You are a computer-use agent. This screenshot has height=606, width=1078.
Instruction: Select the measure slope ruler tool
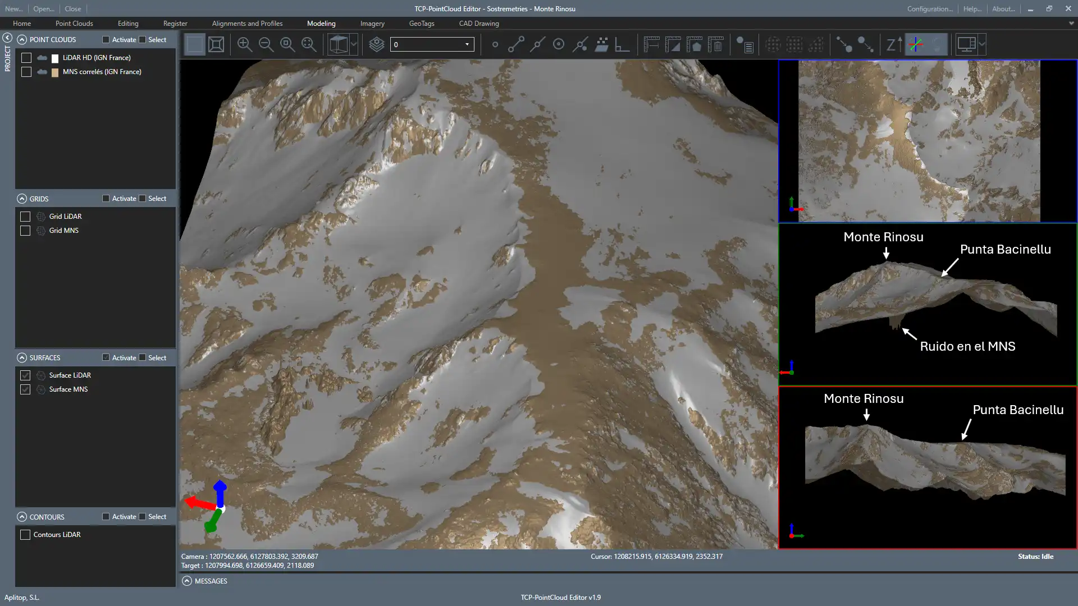pyautogui.click(x=673, y=44)
